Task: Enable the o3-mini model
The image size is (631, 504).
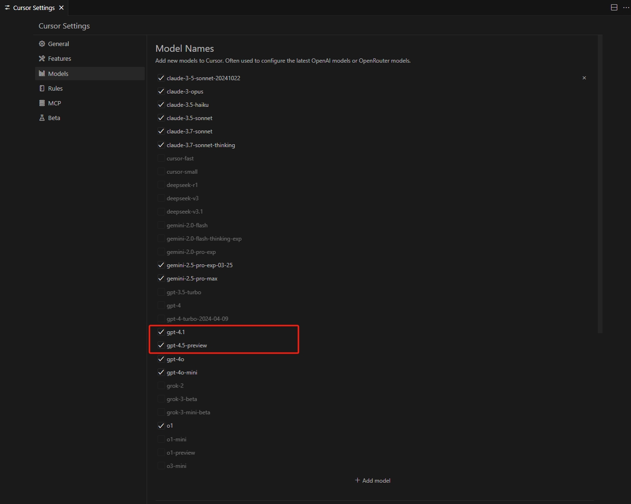Action: 161,466
